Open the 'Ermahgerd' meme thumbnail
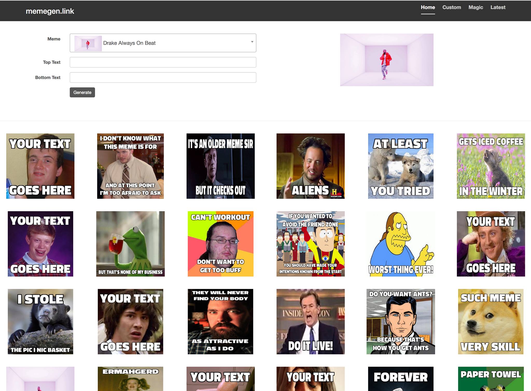 [130, 379]
